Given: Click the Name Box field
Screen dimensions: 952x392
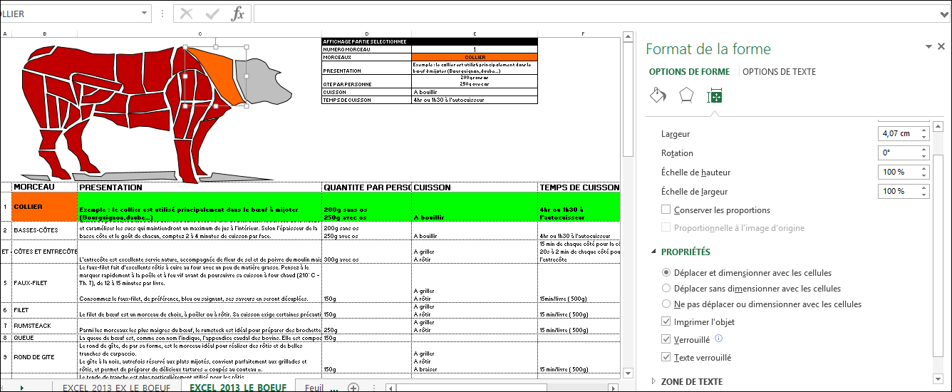Looking at the screenshot, I should point(70,14).
